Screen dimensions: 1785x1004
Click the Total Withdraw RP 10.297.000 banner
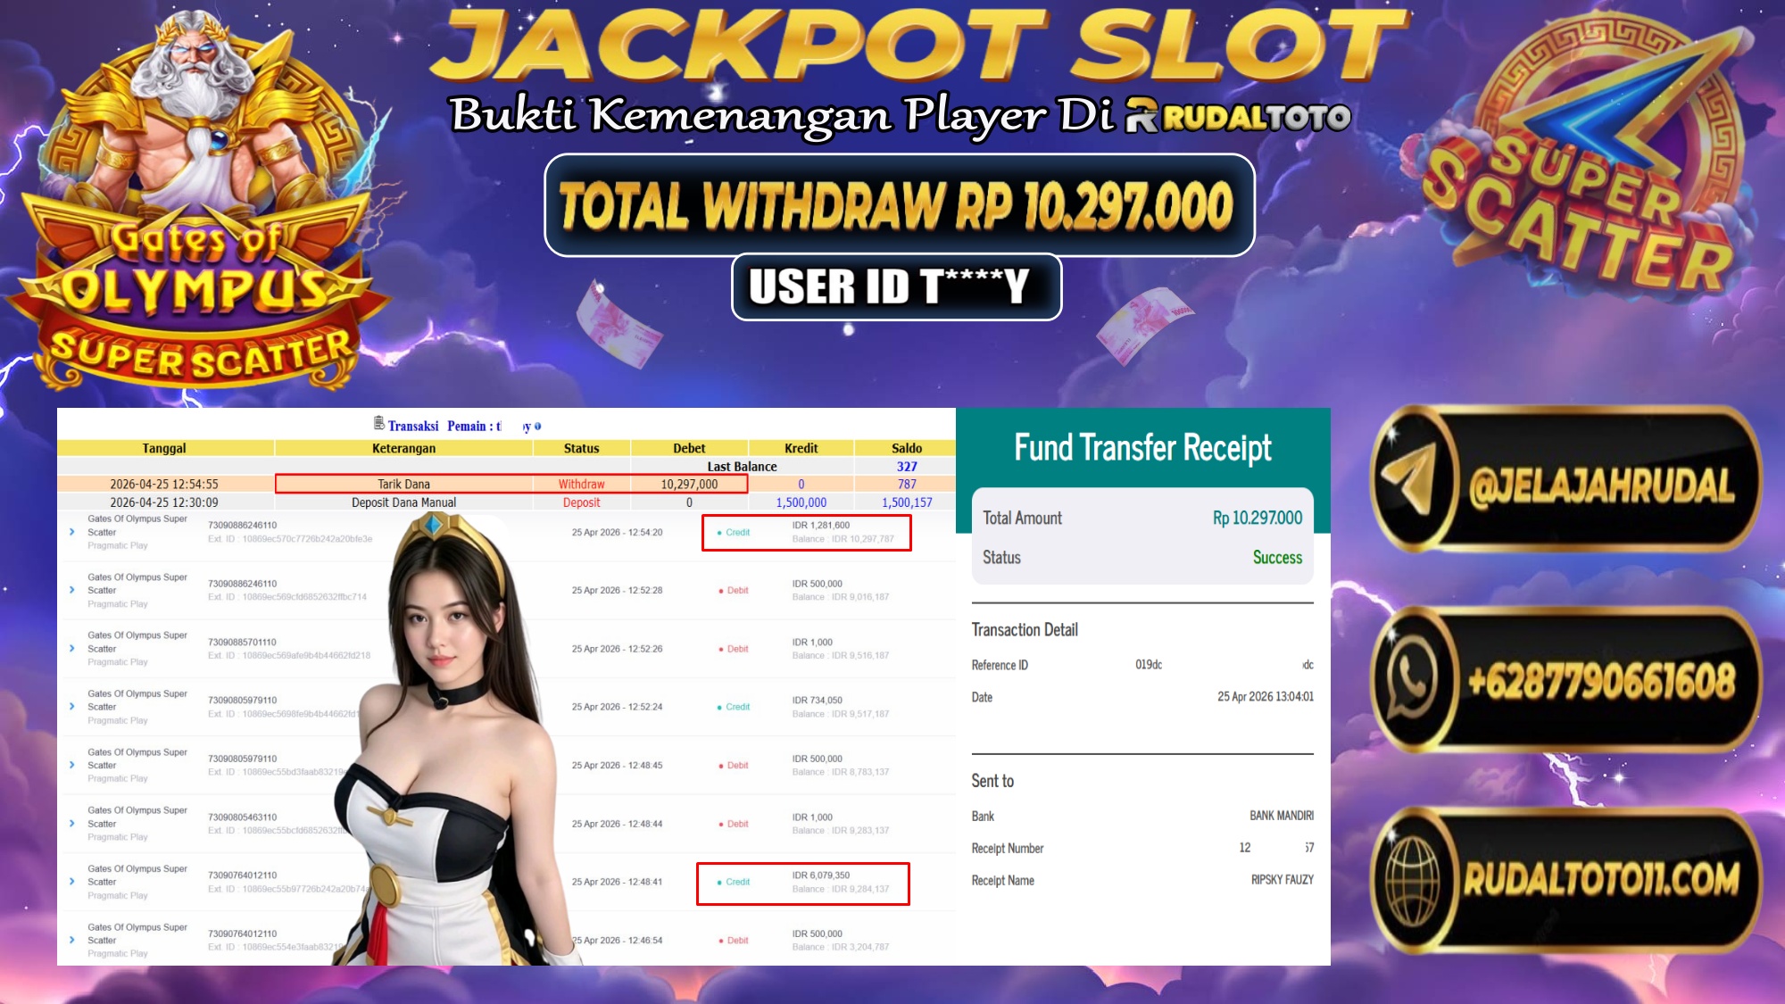tap(899, 205)
